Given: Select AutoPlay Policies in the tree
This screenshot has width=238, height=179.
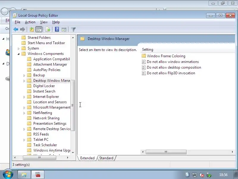Looking at the screenshot, I should tap(47, 70).
